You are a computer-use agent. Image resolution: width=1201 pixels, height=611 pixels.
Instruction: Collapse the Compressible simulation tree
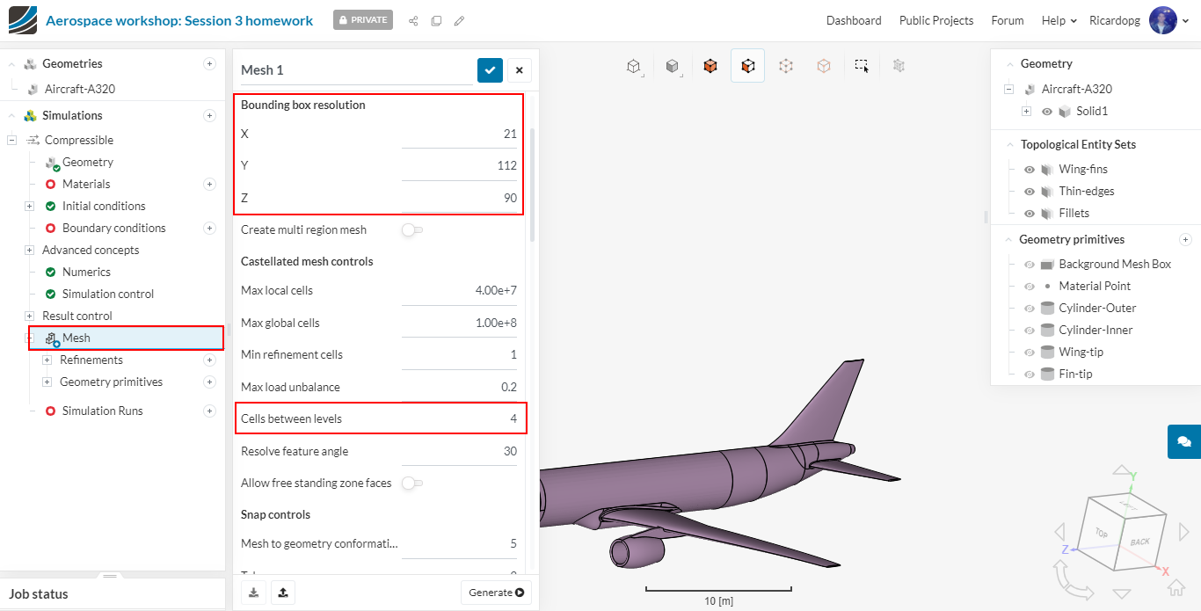coord(12,140)
